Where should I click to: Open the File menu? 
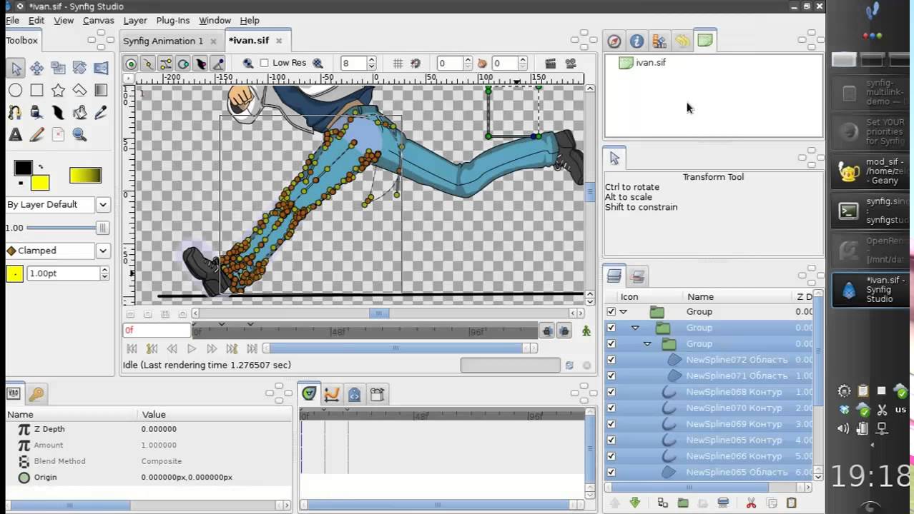[12, 21]
